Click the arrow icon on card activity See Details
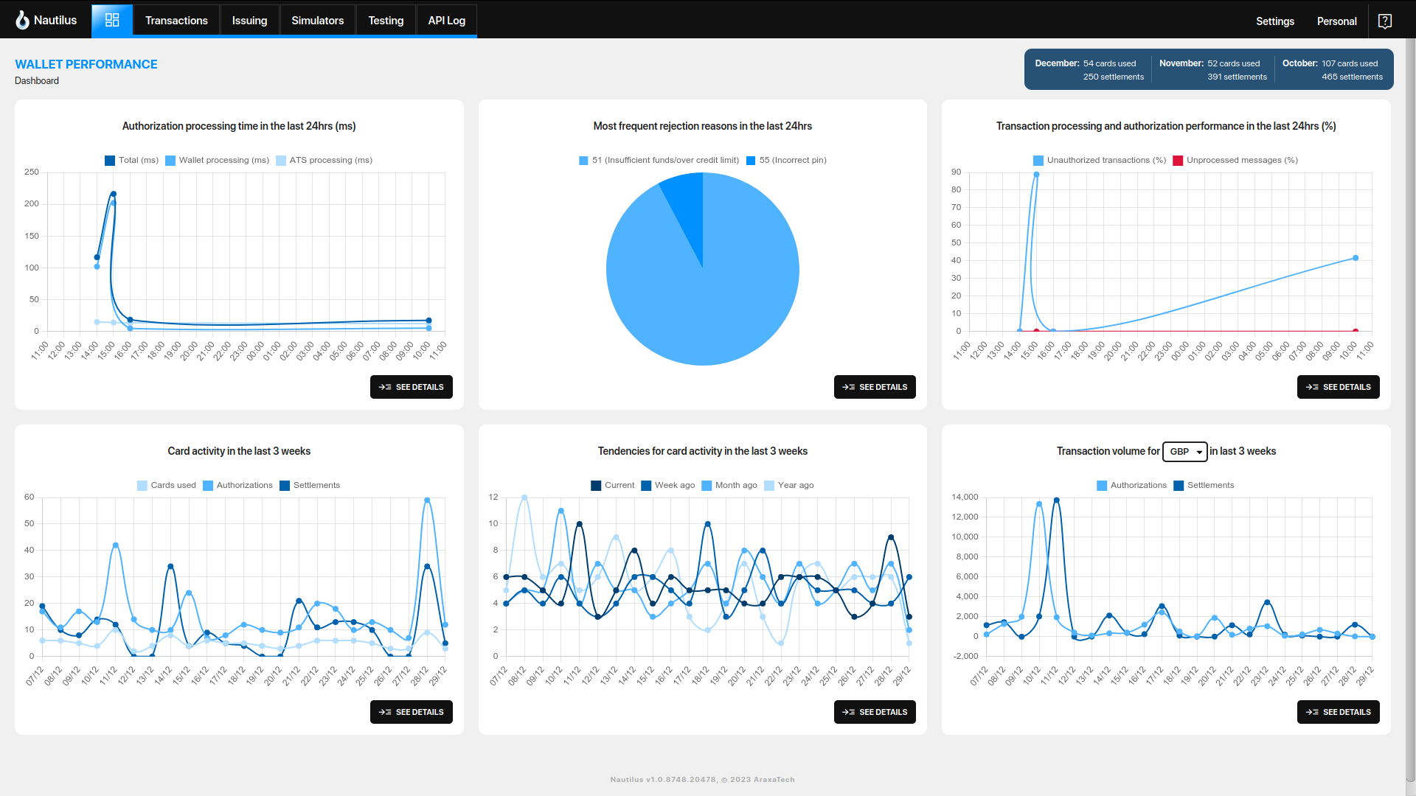The height and width of the screenshot is (796, 1416). coord(384,711)
